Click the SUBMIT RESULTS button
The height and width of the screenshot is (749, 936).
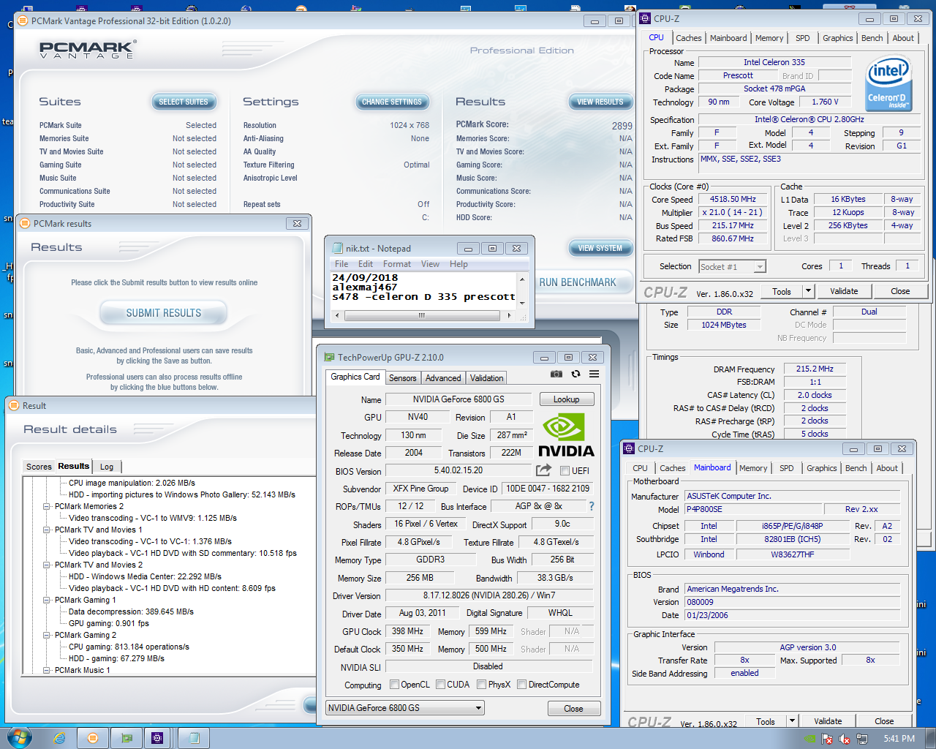click(x=163, y=313)
